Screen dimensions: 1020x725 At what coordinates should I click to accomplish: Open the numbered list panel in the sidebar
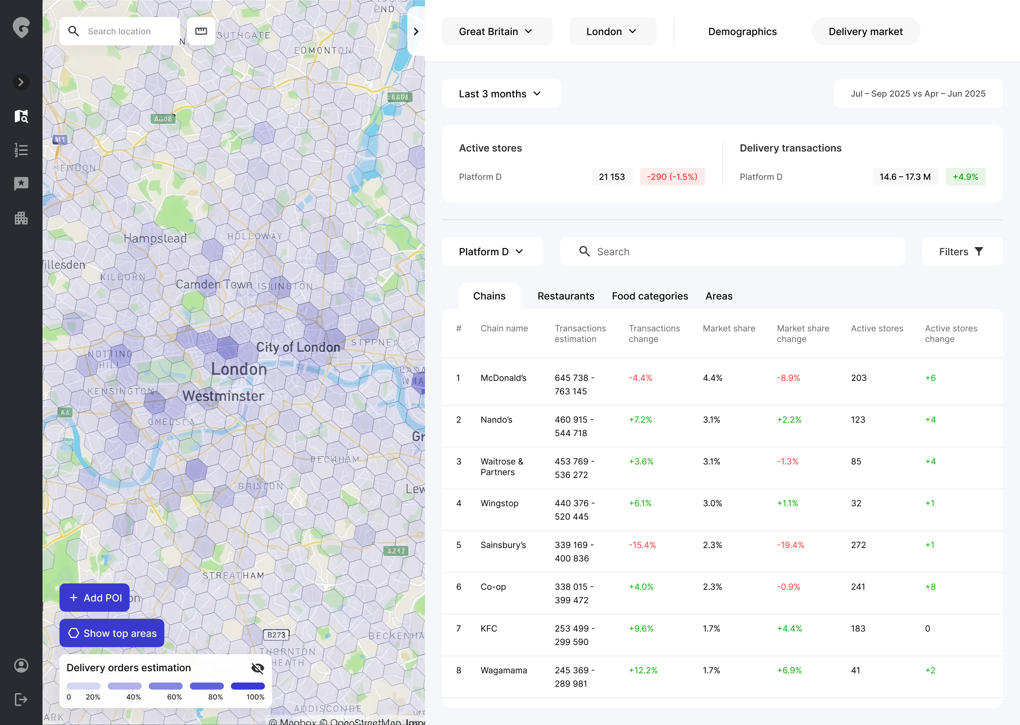click(21, 150)
